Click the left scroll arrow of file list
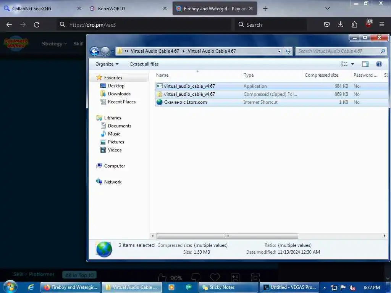 (x=153, y=236)
